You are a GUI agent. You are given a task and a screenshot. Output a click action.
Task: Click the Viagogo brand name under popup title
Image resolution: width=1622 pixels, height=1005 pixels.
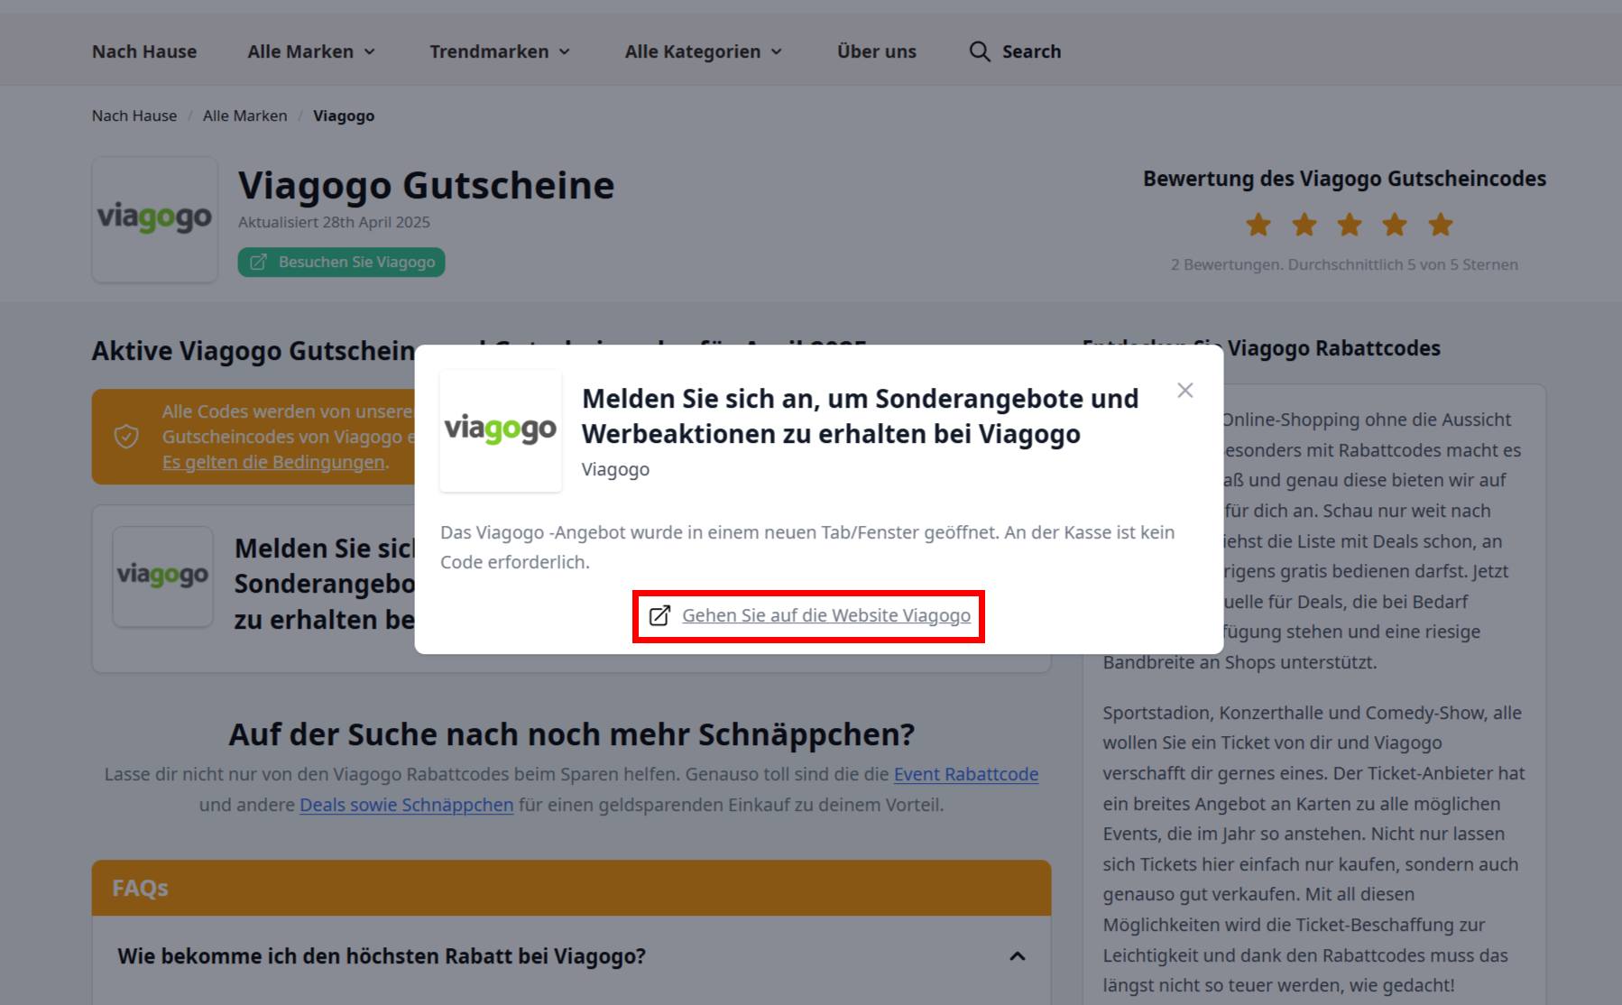click(615, 469)
